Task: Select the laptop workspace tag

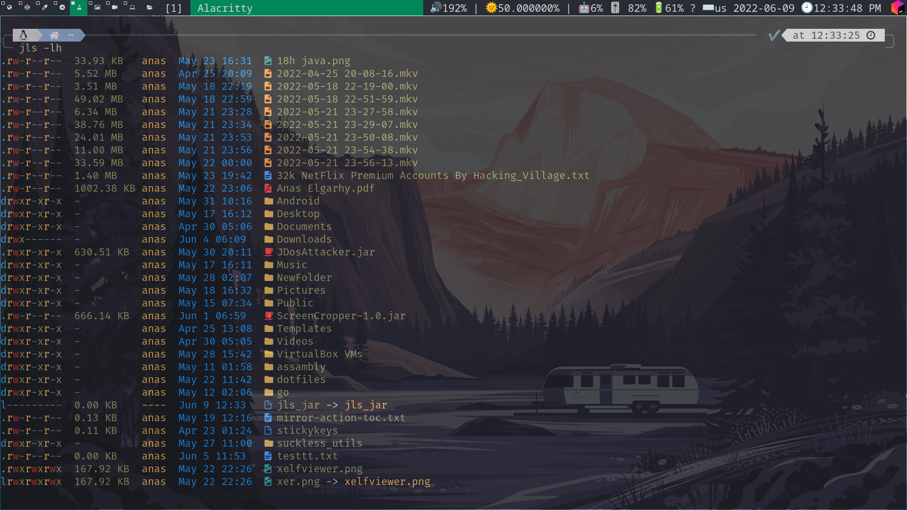Action: 132,8
